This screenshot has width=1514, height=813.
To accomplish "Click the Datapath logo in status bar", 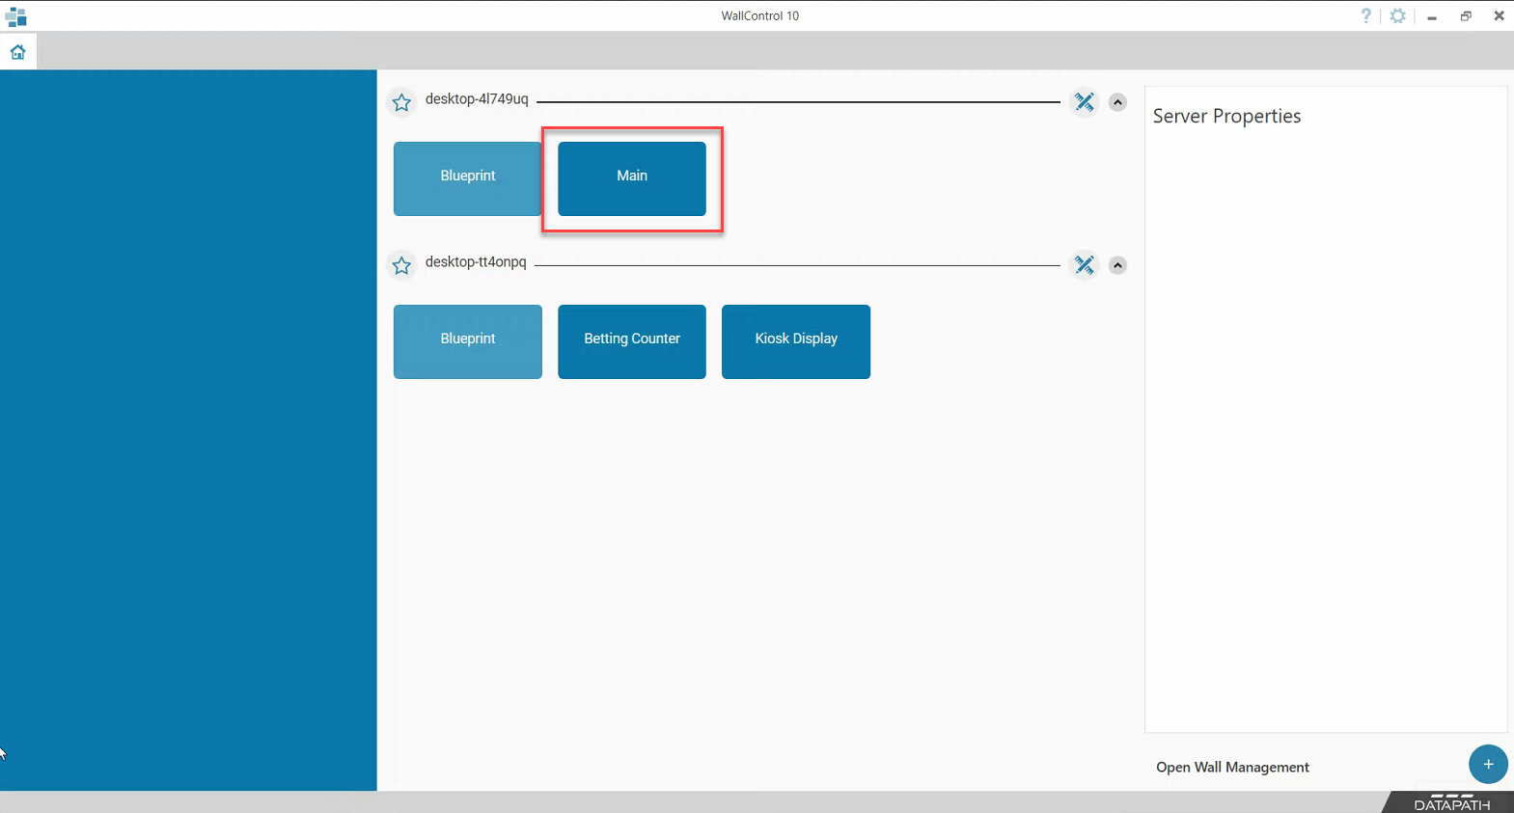I will [x=1451, y=802].
